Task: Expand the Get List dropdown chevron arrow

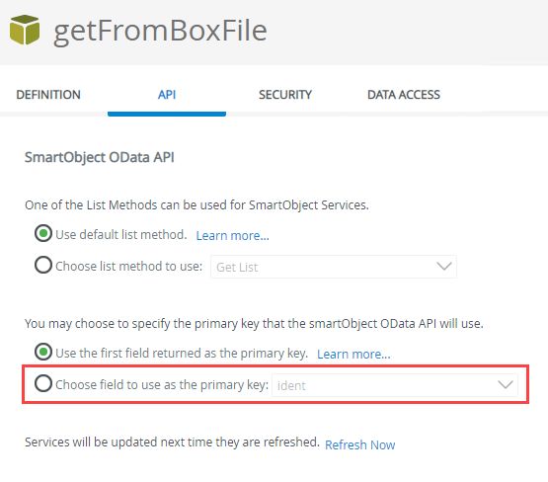Action: 444,267
